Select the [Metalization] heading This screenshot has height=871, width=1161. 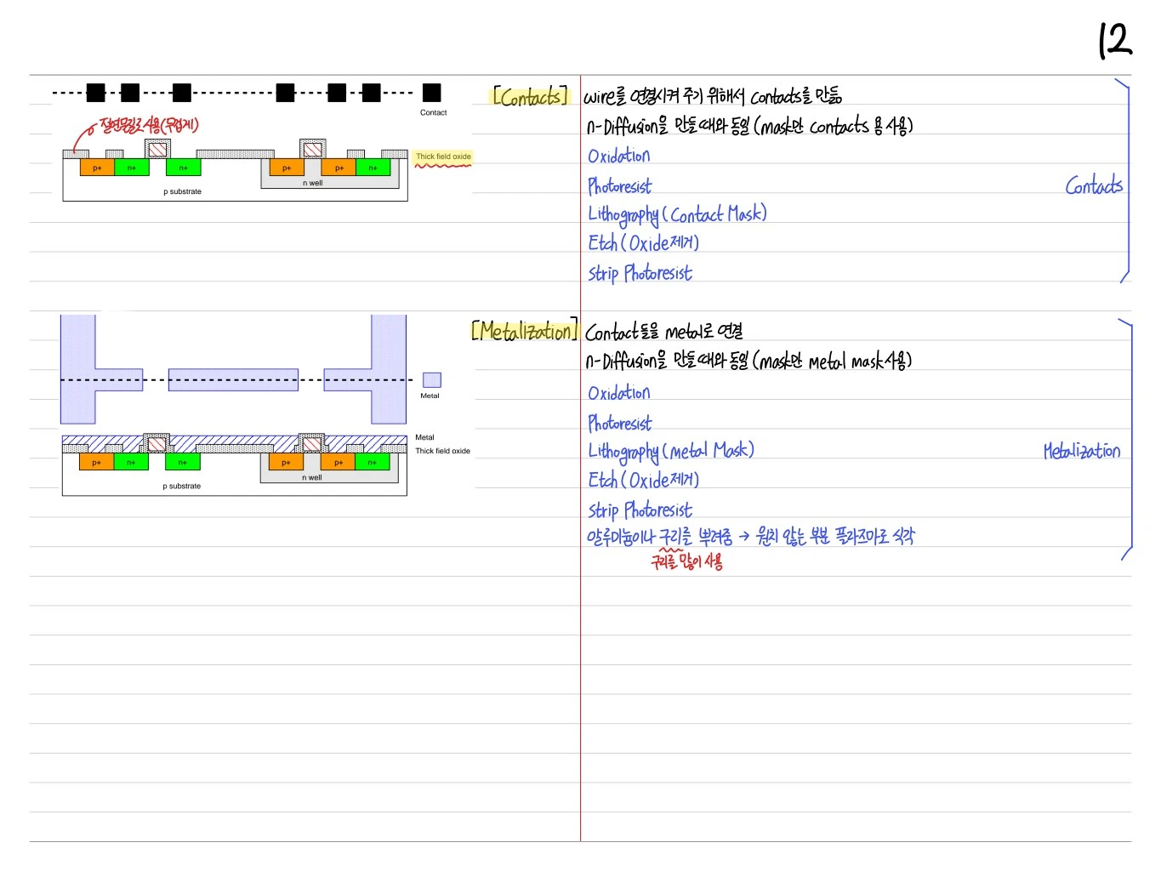pyautogui.click(x=525, y=330)
